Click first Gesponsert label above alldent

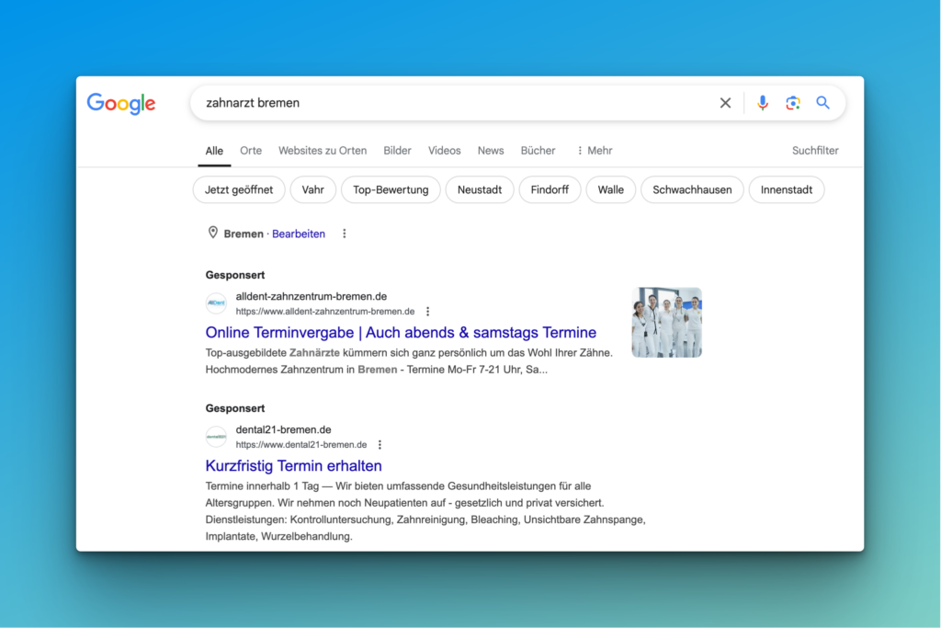pos(234,275)
